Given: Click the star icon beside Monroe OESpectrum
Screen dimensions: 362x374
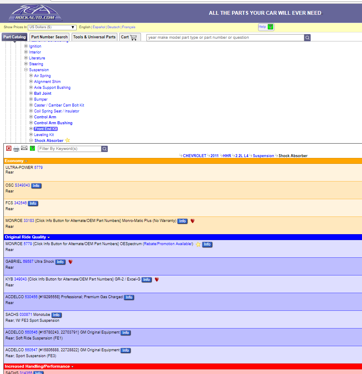Looking at the screenshot, I should coord(198,244).
